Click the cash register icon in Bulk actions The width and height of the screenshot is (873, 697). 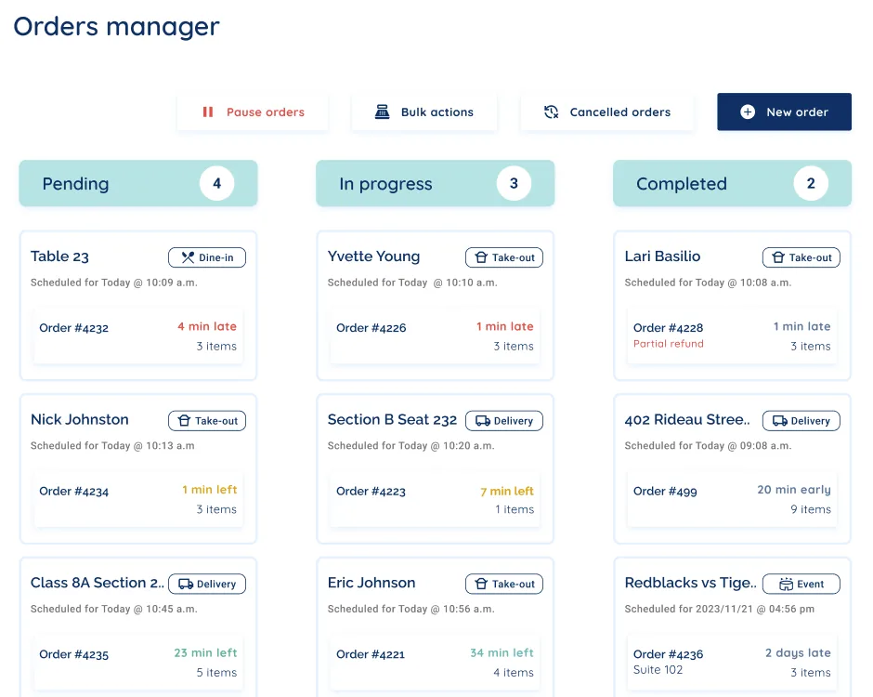382,112
